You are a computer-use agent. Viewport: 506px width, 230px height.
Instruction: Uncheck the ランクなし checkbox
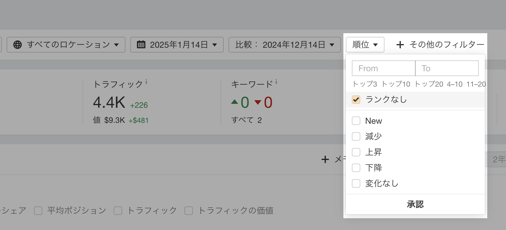click(x=356, y=100)
